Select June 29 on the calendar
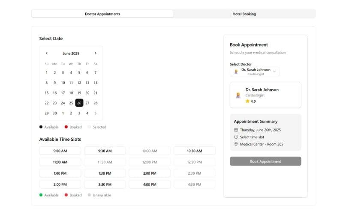 tap(47, 113)
